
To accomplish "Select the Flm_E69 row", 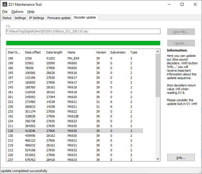I will pyautogui.click(x=75, y=58).
